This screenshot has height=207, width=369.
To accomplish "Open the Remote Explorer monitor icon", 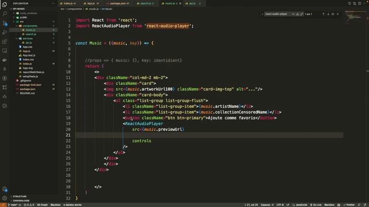I will (5, 51).
